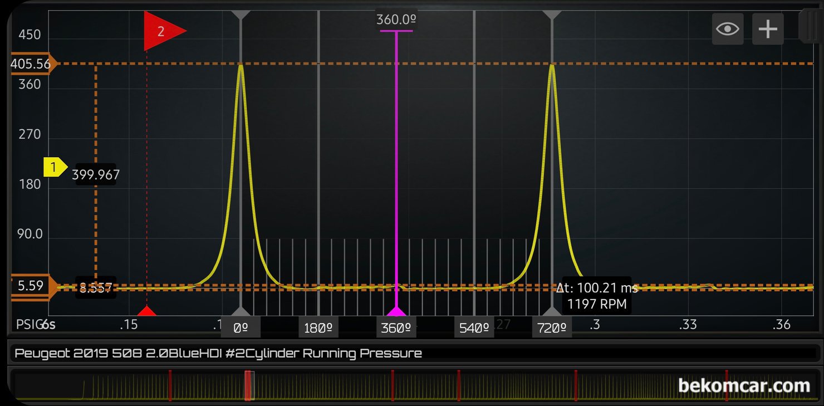Select the 720º degree marker label
The width and height of the screenshot is (824, 406).
click(552, 327)
